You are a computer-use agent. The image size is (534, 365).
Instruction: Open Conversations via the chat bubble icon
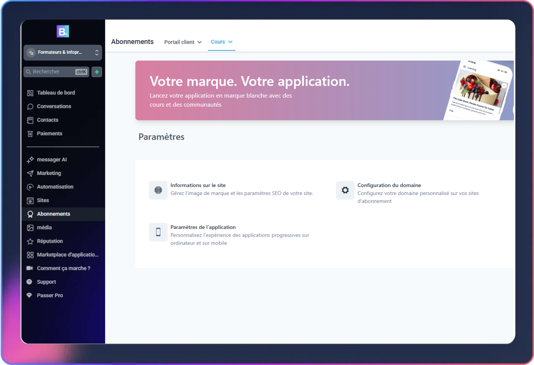tap(30, 106)
